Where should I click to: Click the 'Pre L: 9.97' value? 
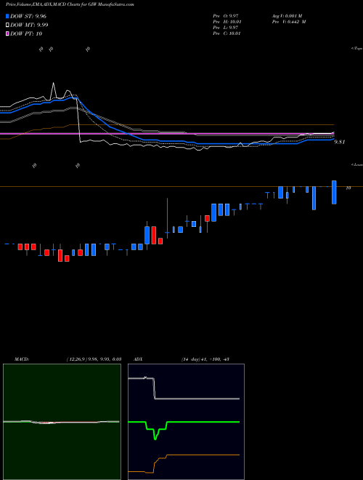click(227, 28)
